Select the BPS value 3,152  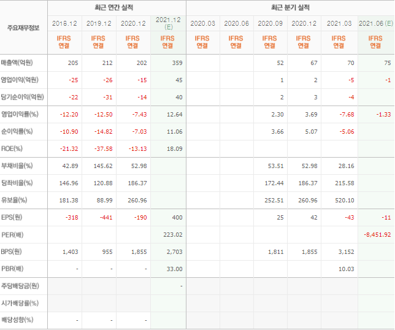click(x=346, y=252)
